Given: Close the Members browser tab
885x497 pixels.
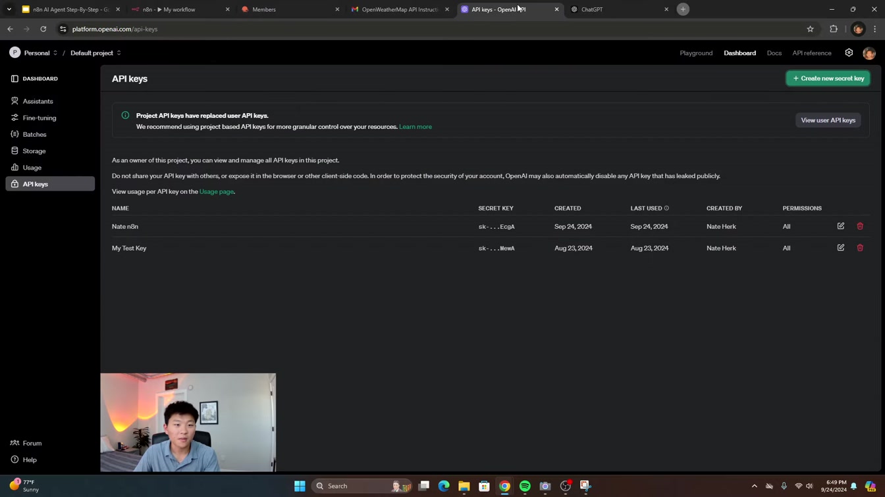Looking at the screenshot, I should coord(337,9).
